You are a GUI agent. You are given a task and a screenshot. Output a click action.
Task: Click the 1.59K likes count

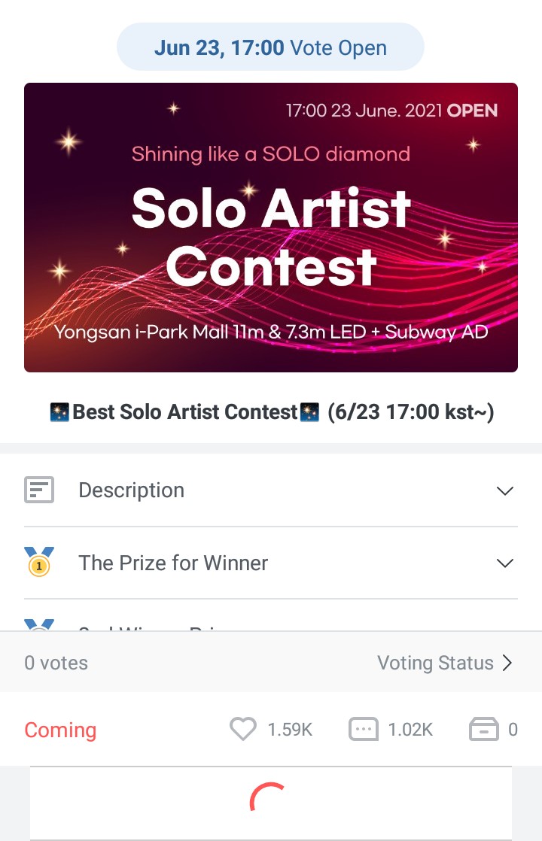[x=290, y=729]
